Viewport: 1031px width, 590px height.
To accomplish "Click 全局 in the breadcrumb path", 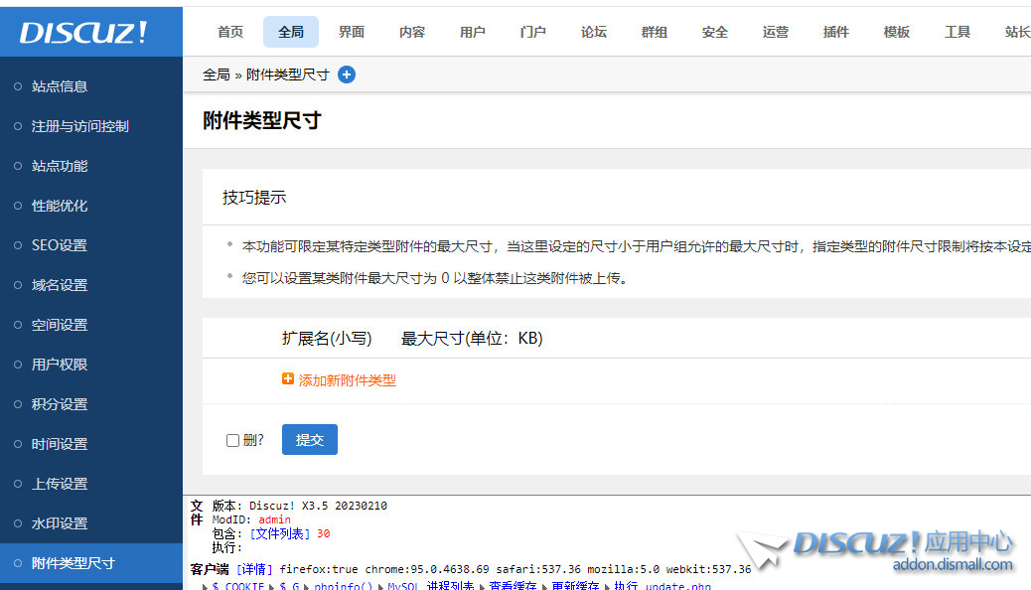I will click(x=216, y=74).
